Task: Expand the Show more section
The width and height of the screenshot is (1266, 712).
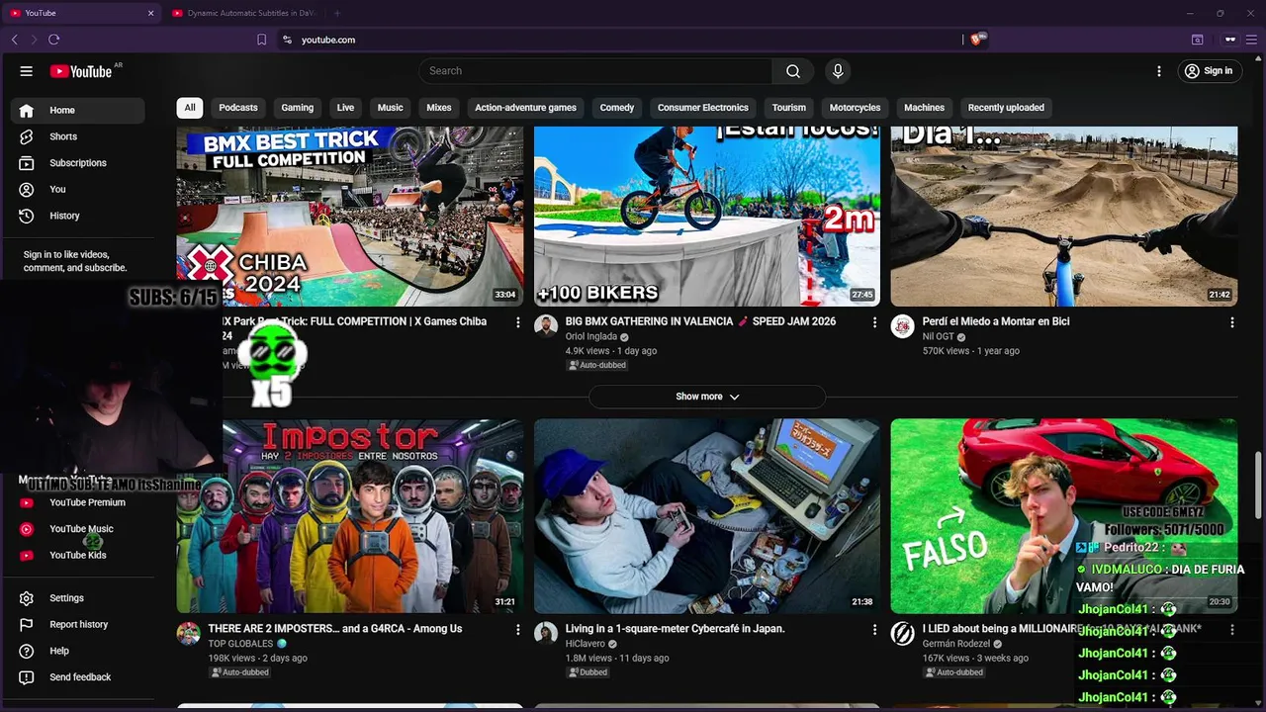Action: tap(707, 397)
